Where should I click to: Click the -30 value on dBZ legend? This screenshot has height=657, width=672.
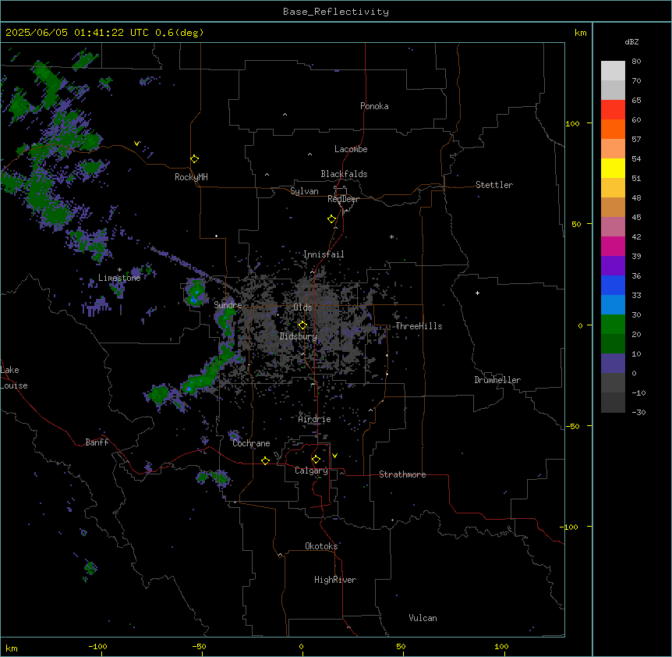[638, 412]
